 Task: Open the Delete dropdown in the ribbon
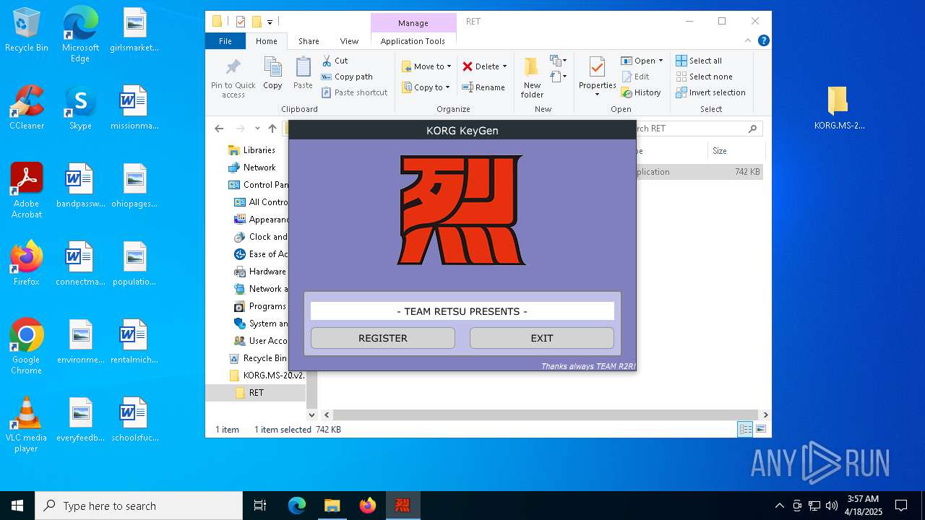click(484, 66)
